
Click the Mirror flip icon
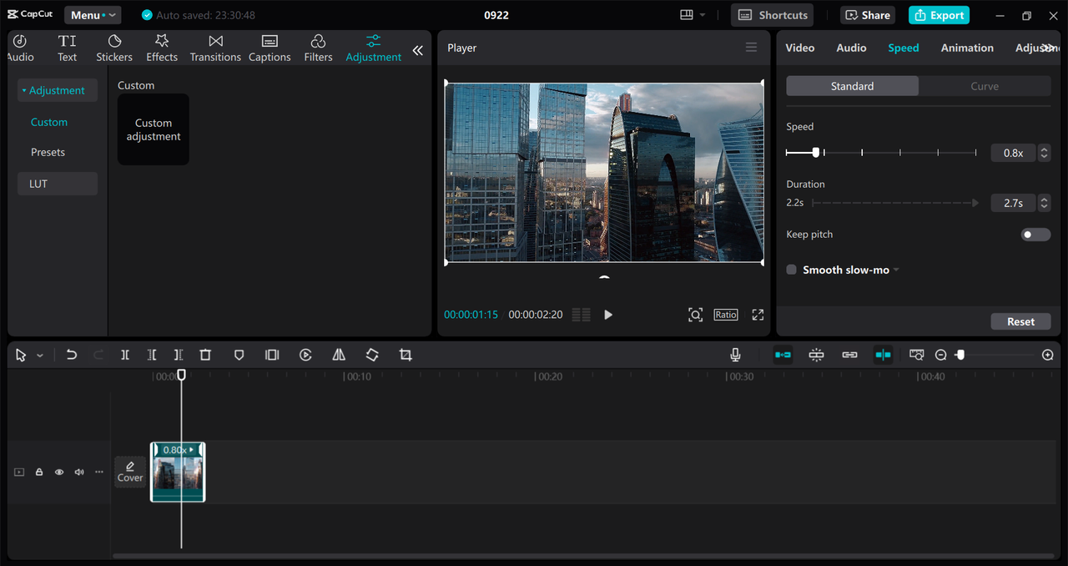click(339, 355)
